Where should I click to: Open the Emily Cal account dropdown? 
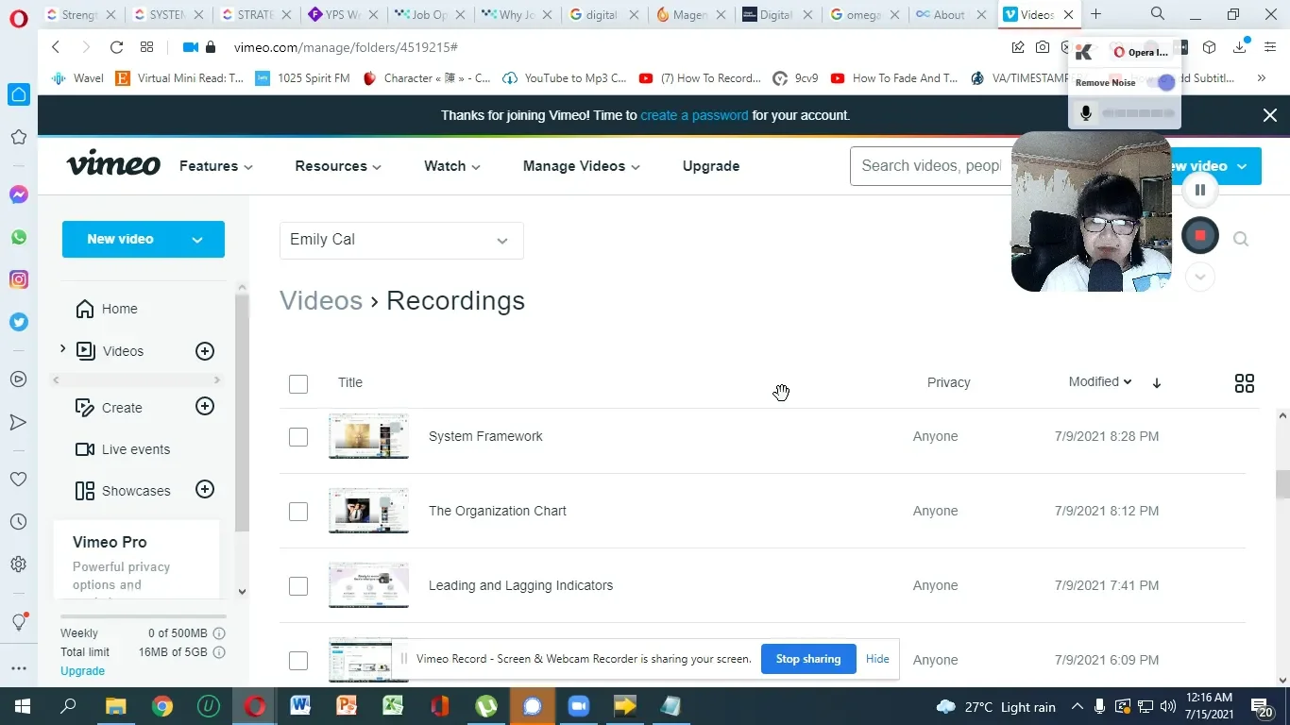point(401,240)
